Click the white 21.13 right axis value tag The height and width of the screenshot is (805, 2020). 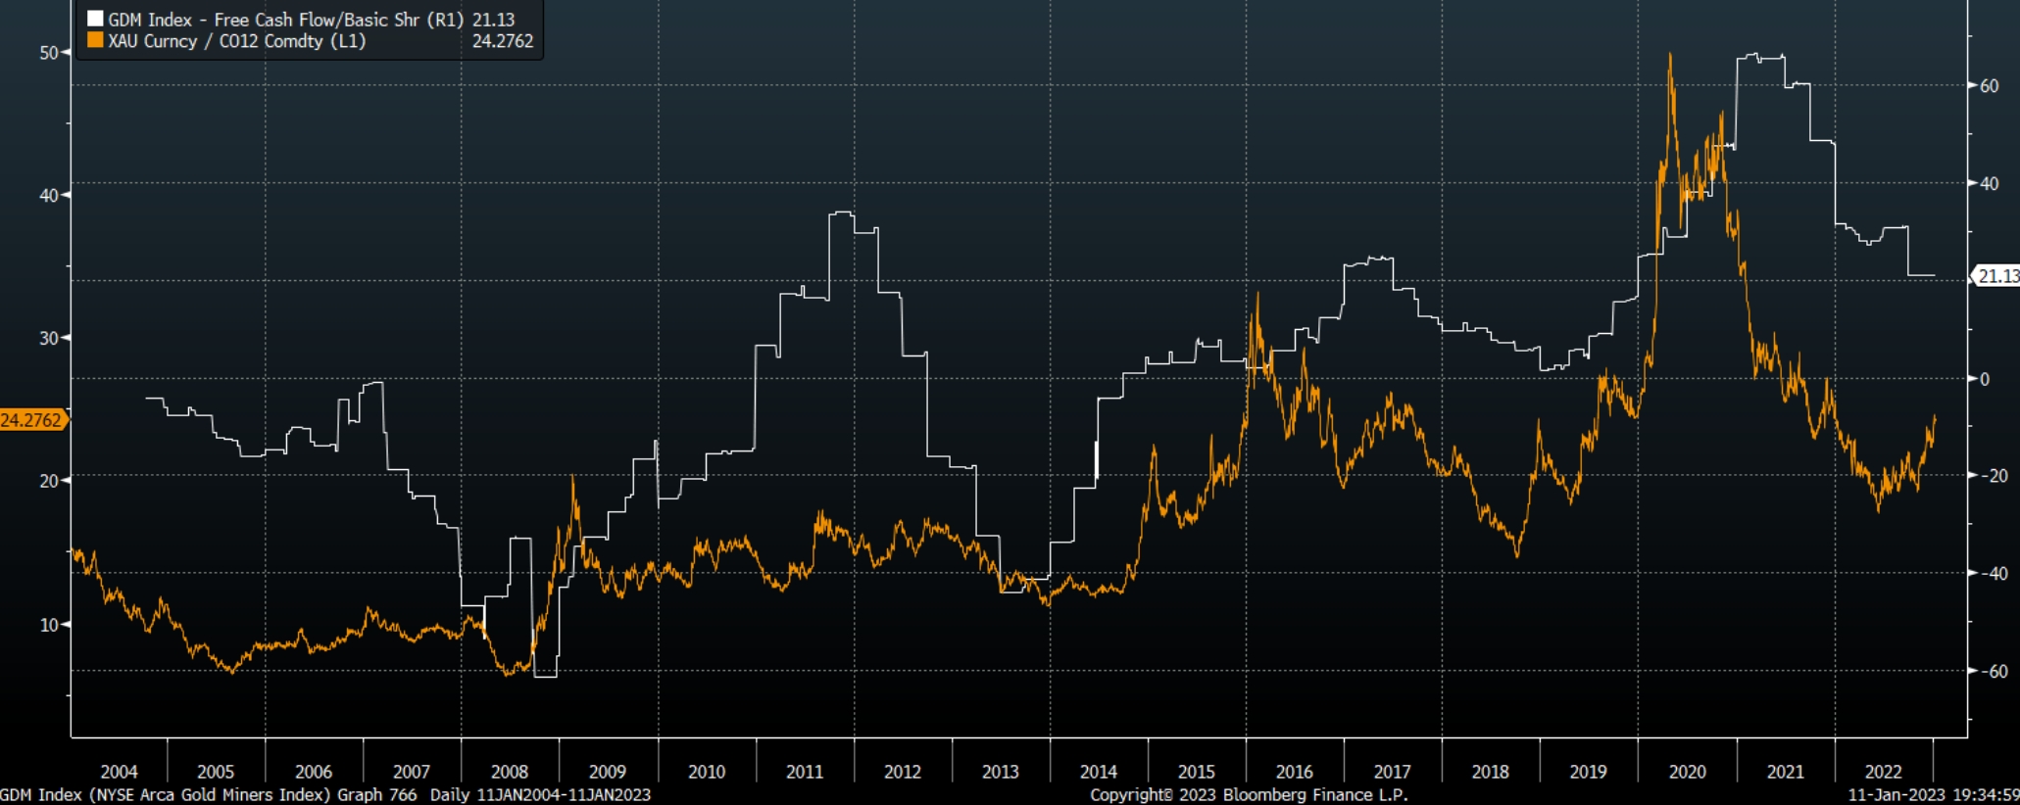pos(1996,276)
